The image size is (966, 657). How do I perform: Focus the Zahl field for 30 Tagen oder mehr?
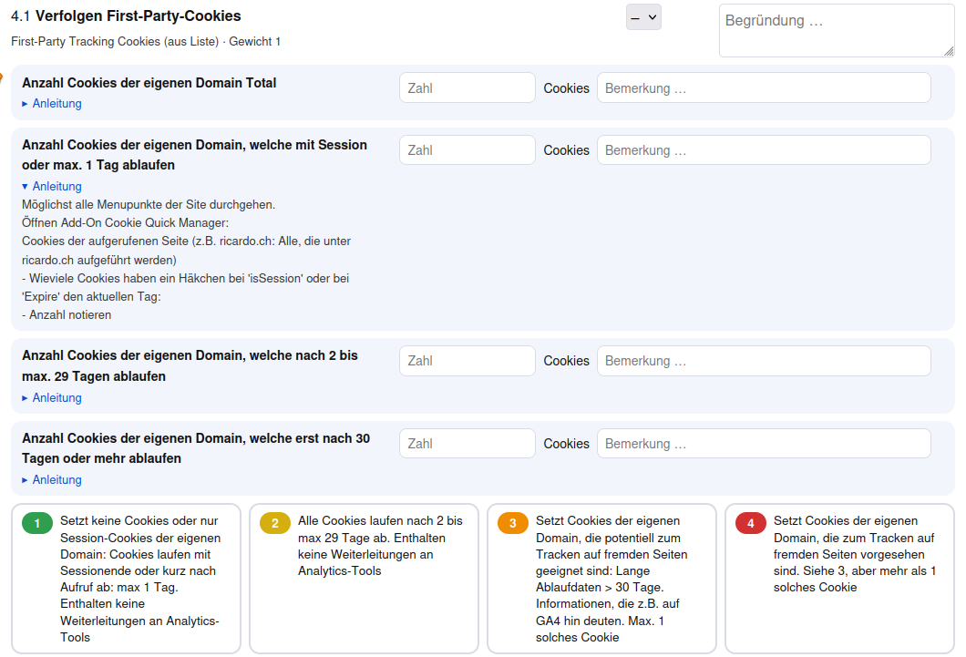click(x=467, y=444)
